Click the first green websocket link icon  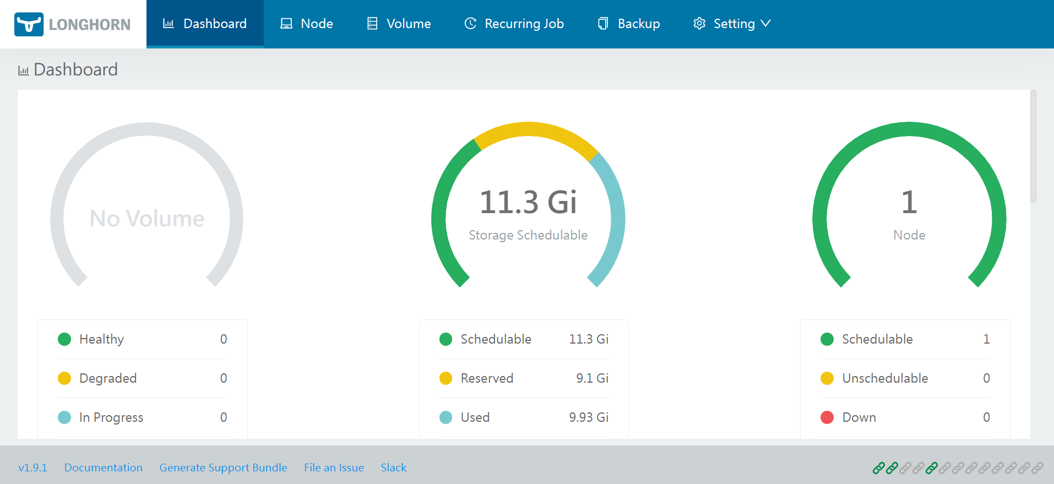pyautogui.click(x=878, y=468)
